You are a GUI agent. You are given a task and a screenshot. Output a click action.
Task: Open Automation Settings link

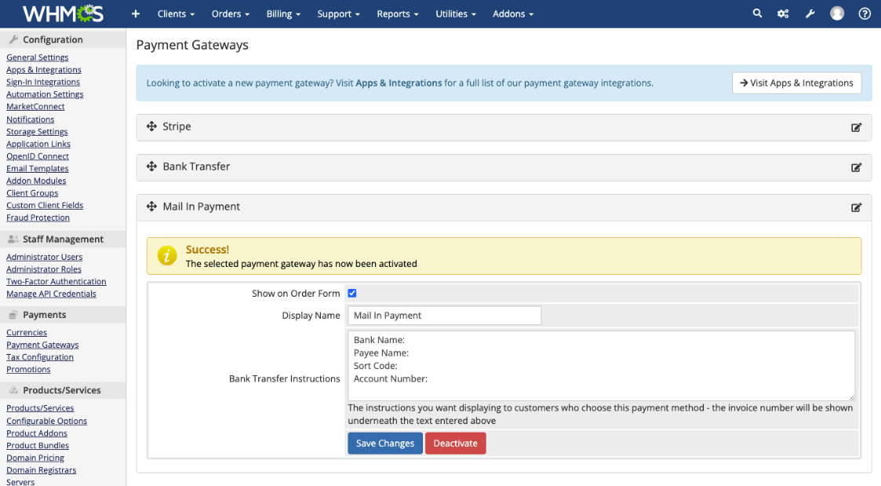[45, 94]
